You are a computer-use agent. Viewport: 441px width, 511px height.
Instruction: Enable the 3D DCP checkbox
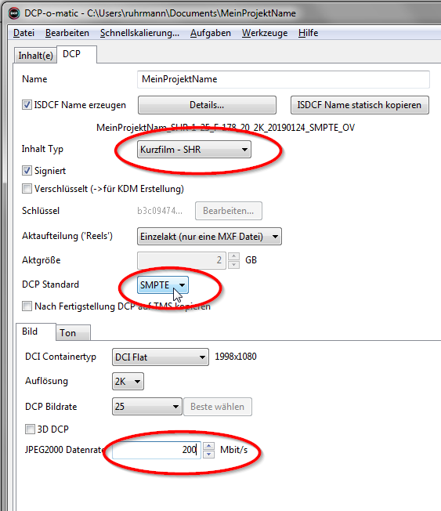tap(30, 429)
